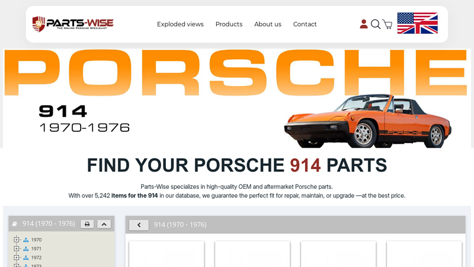Go to About us page
Screen dimensions: 474x267
click(268, 24)
